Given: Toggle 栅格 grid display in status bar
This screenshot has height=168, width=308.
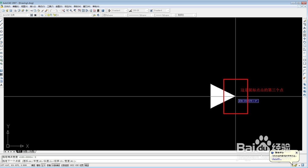Looking at the screenshot, I should (38, 165).
